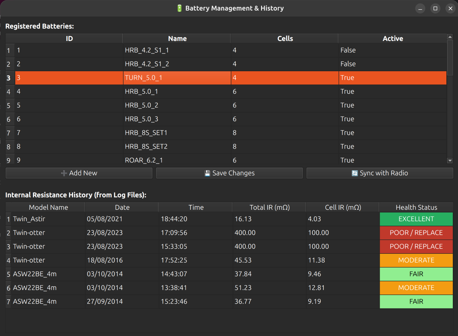The width and height of the screenshot is (458, 336).
Task: Click the time 15:23:46
Action: coord(196,301)
